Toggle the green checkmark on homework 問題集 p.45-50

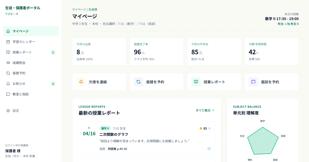pyautogui.click(x=209, y=149)
